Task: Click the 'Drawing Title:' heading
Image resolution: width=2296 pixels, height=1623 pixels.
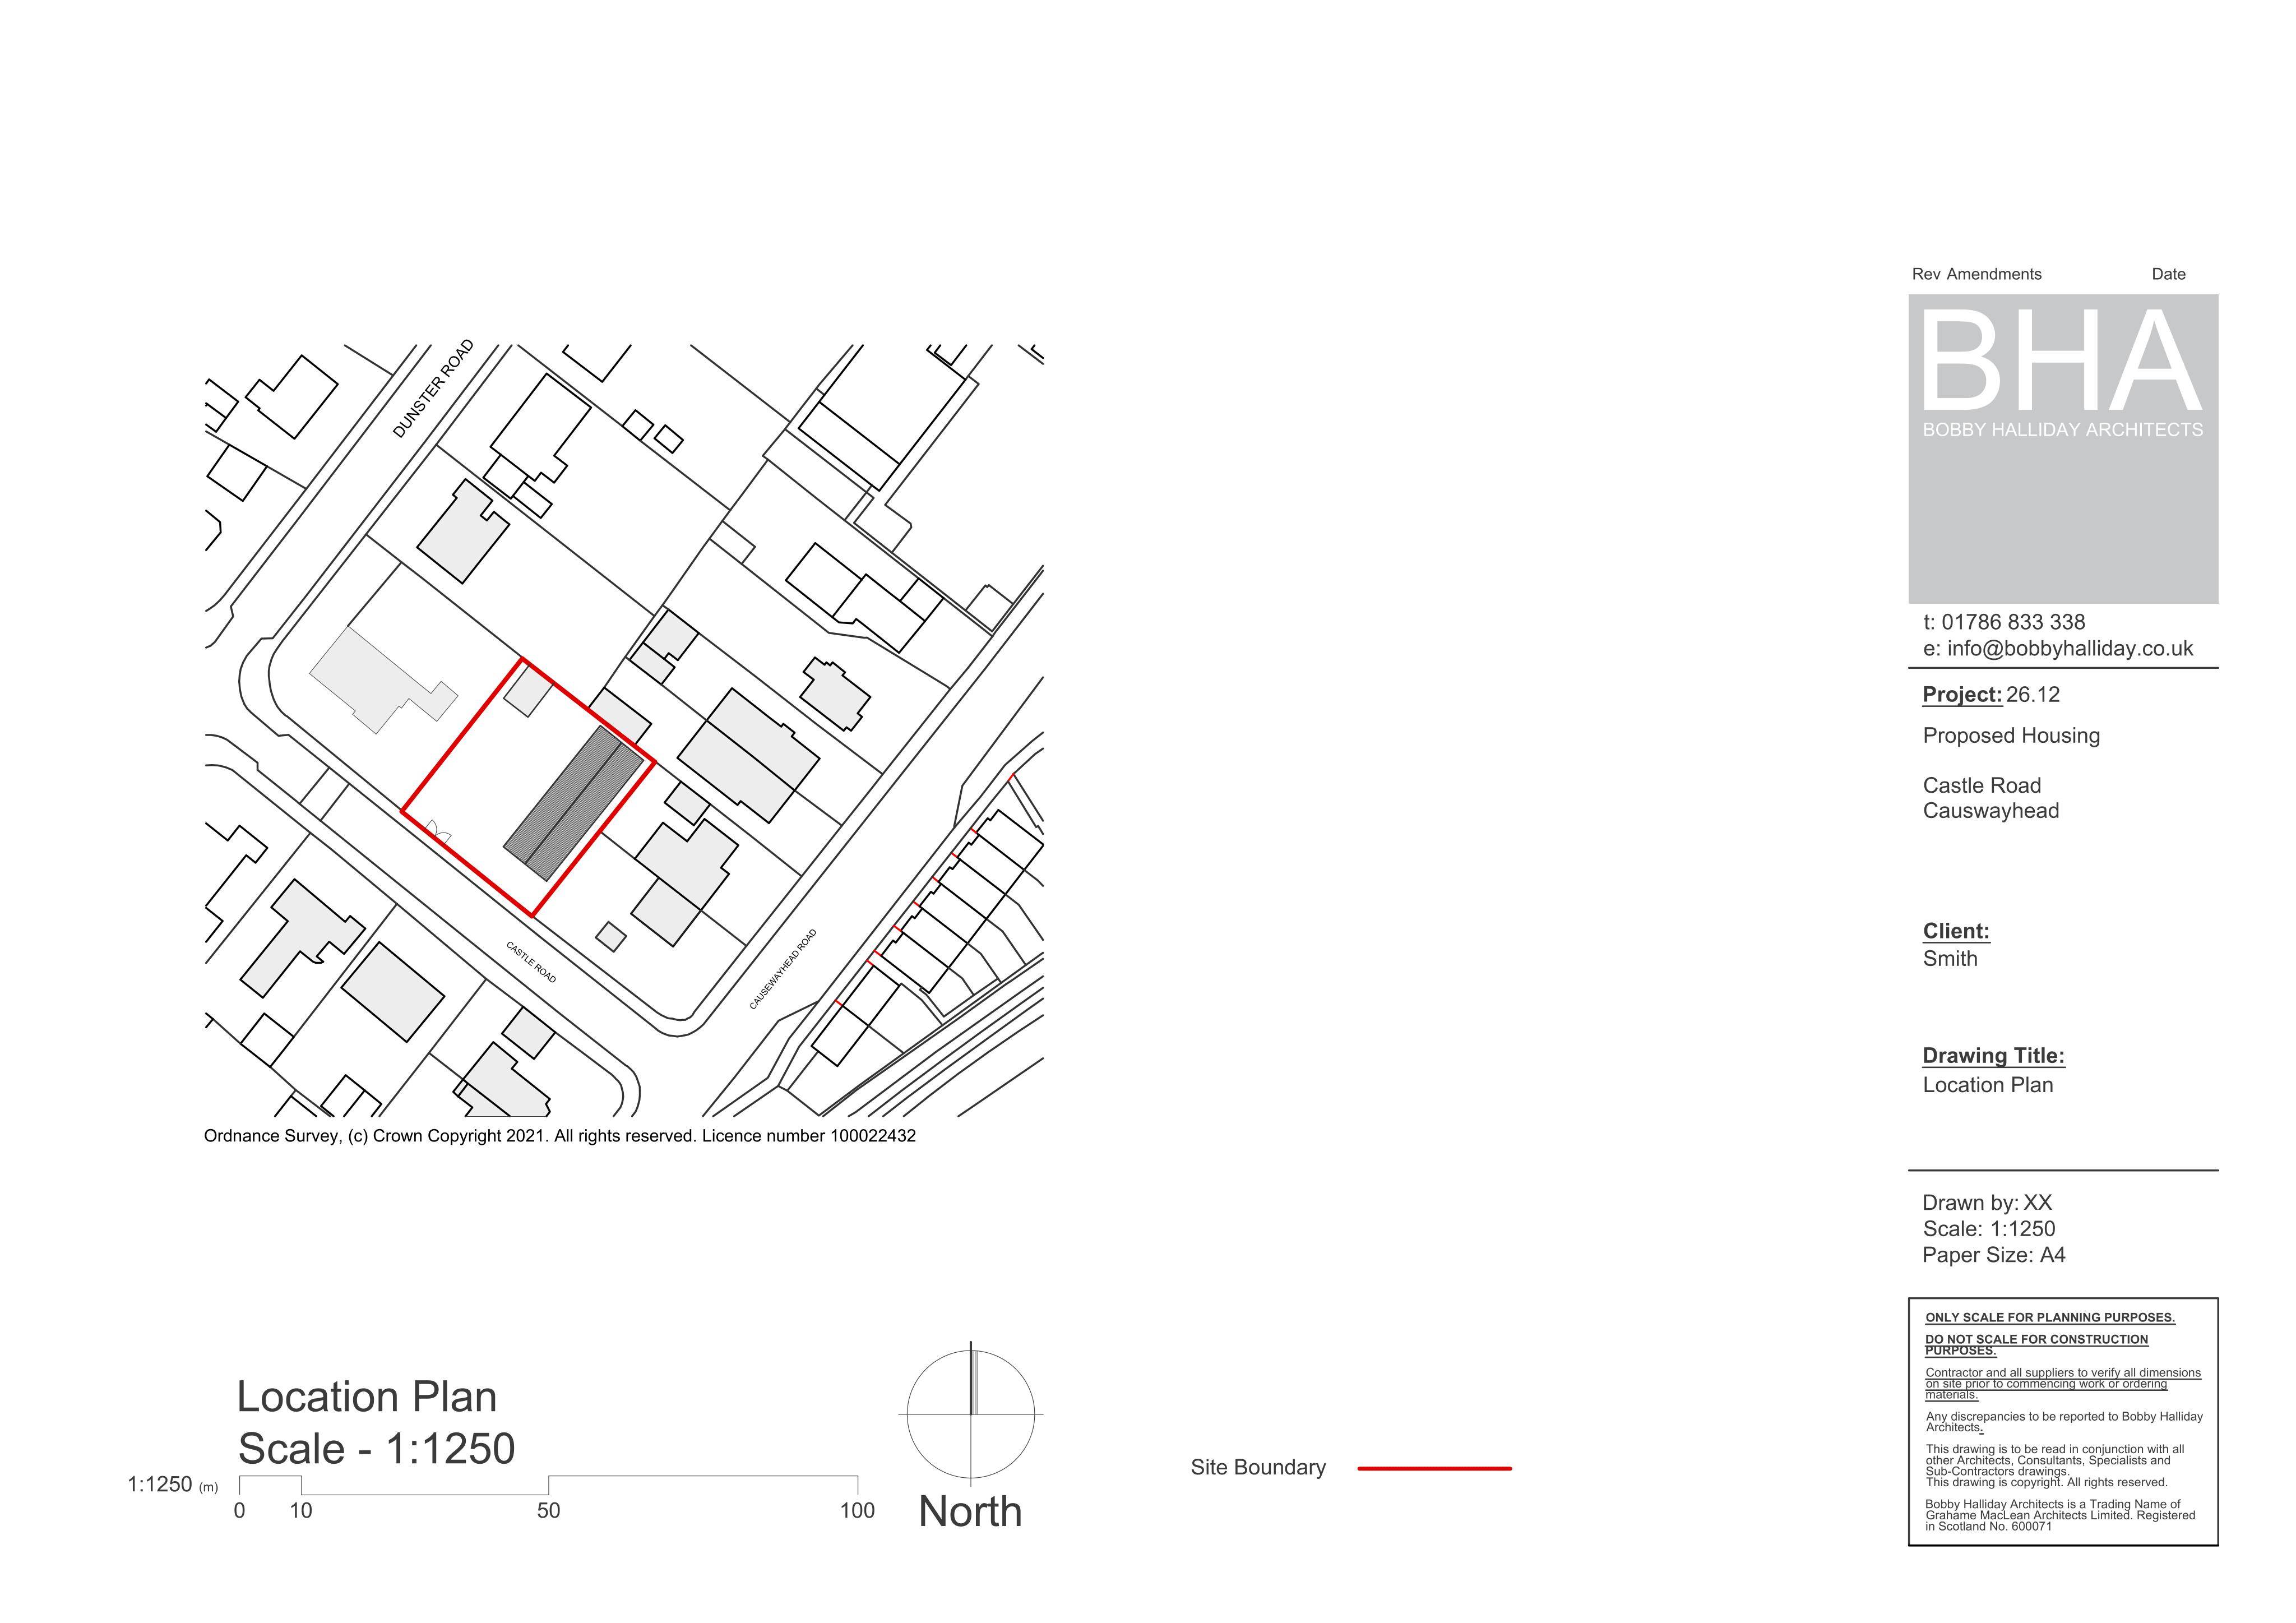Action: [1993, 1056]
